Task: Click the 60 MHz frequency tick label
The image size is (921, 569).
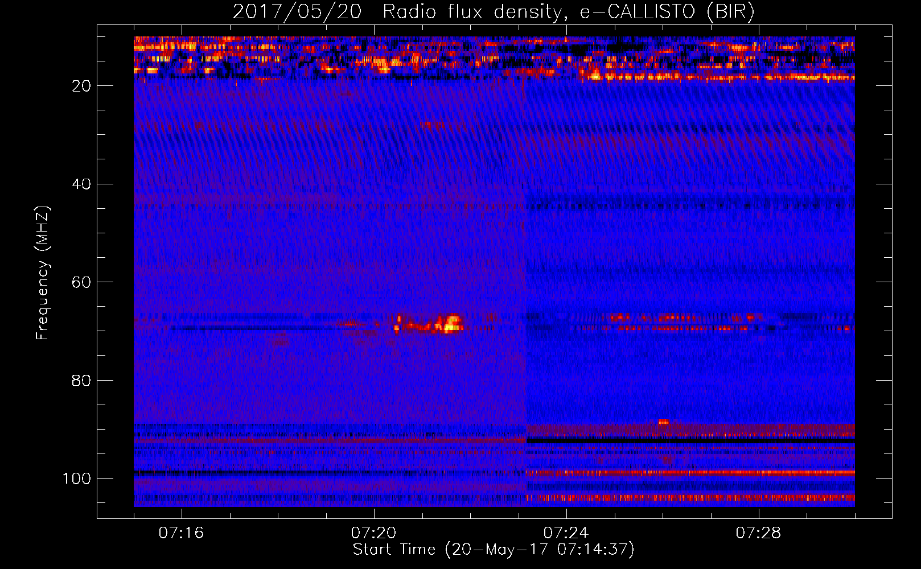Action: [81, 282]
